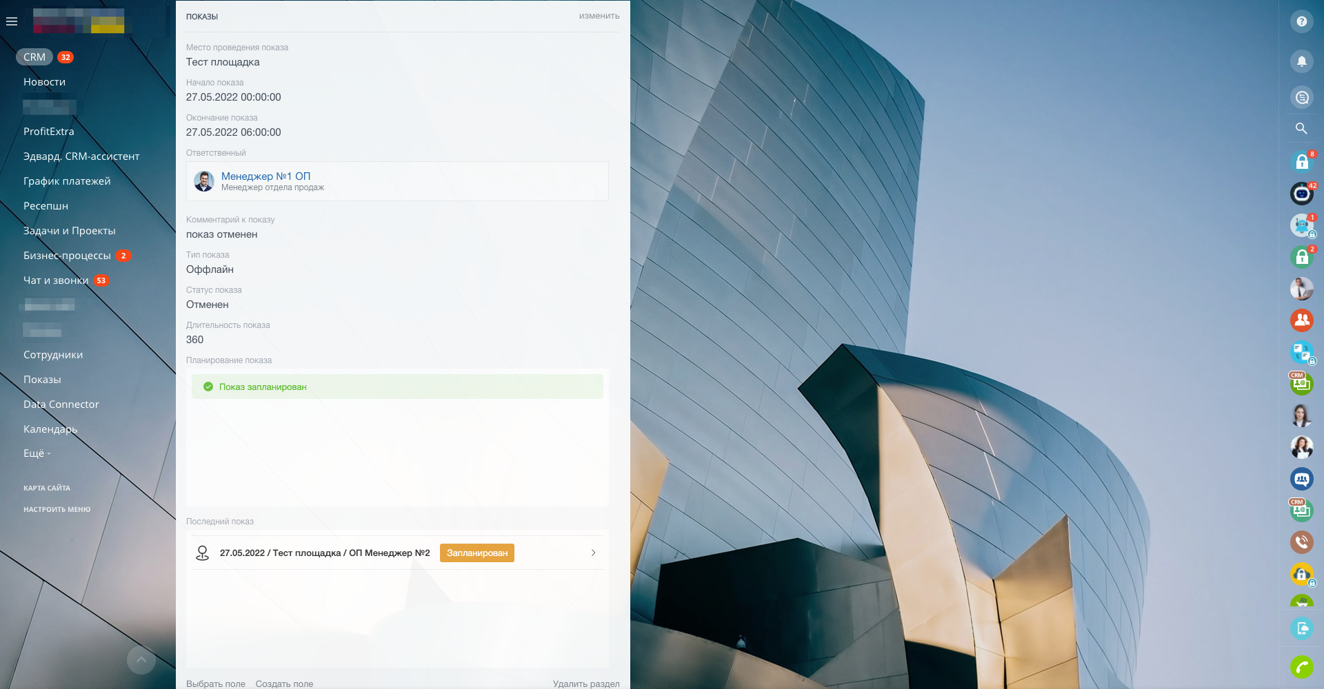Open the red people group icon
Viewport: 1324px width, 689px height.
(x=1301, y=320)
